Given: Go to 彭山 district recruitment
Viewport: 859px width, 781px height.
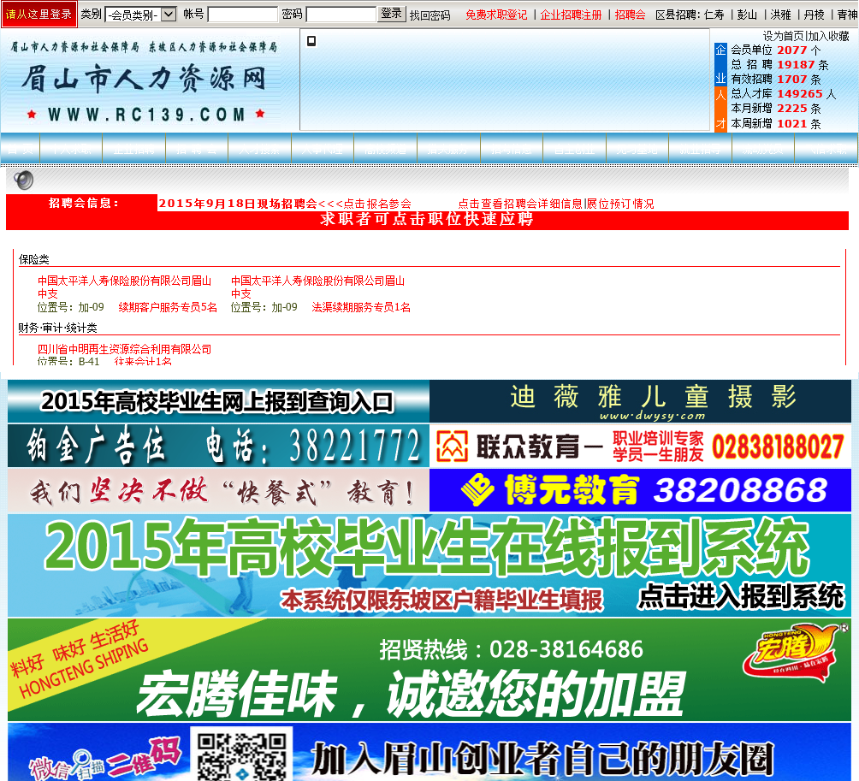Looking at the screenshot, I should 747,15.
